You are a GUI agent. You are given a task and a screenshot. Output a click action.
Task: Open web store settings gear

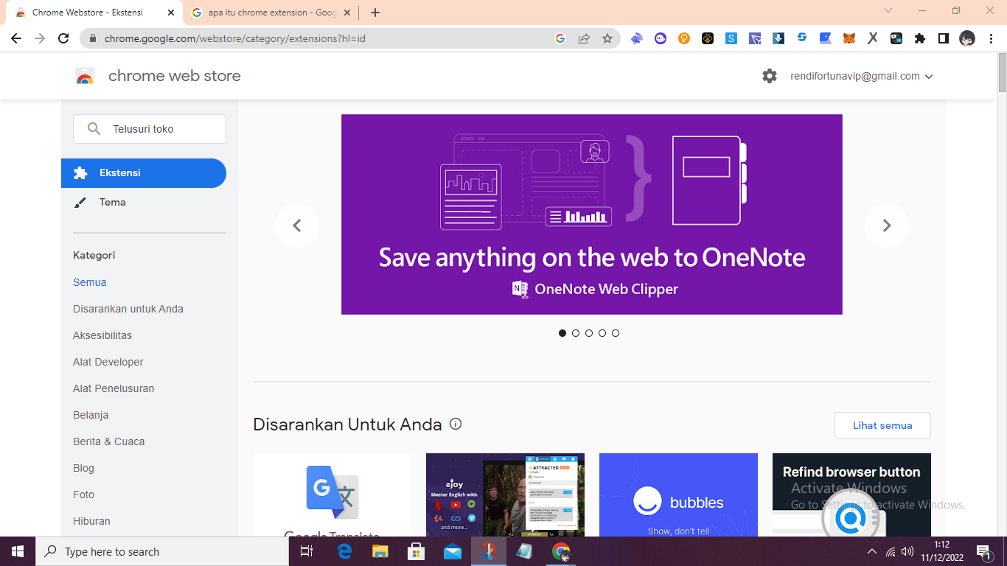[x=770, y=76]
